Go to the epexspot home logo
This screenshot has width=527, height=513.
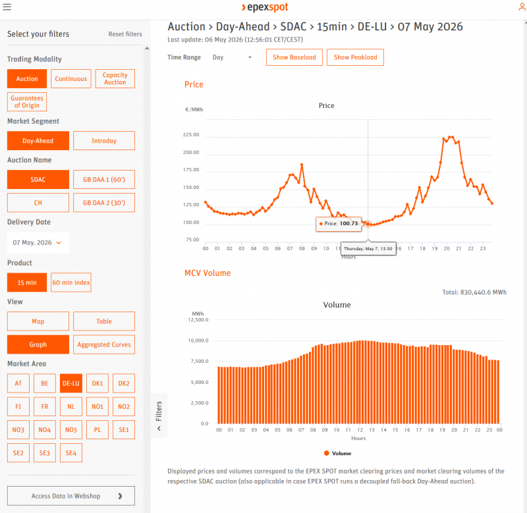coord(265,7)
